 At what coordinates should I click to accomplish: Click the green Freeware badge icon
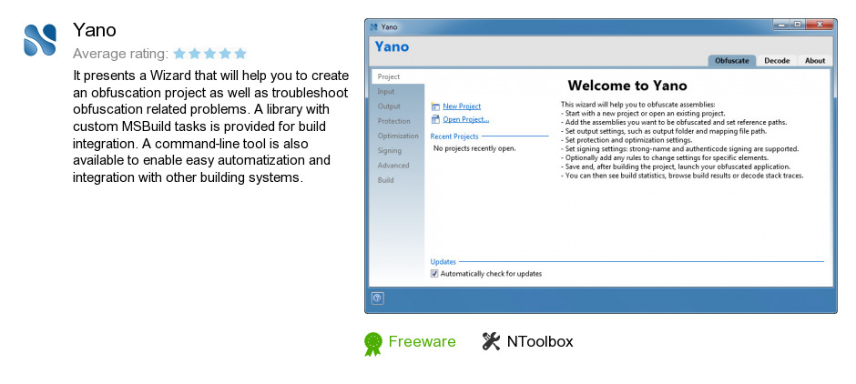[373, 344]
